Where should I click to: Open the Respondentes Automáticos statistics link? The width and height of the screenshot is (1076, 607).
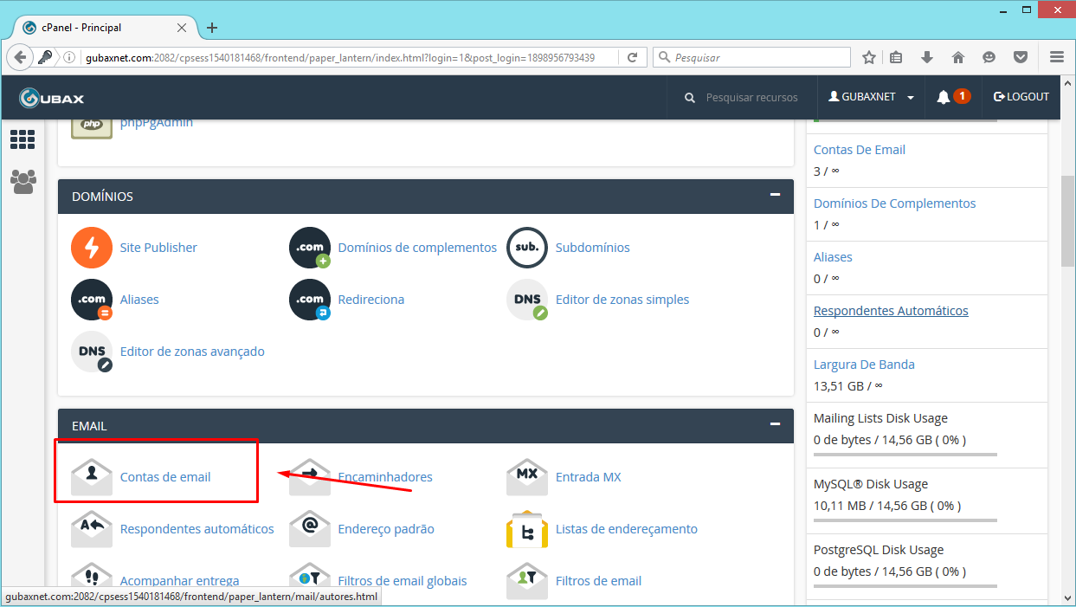[x=891, y=311]
